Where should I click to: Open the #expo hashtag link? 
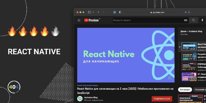click(95, 85)
